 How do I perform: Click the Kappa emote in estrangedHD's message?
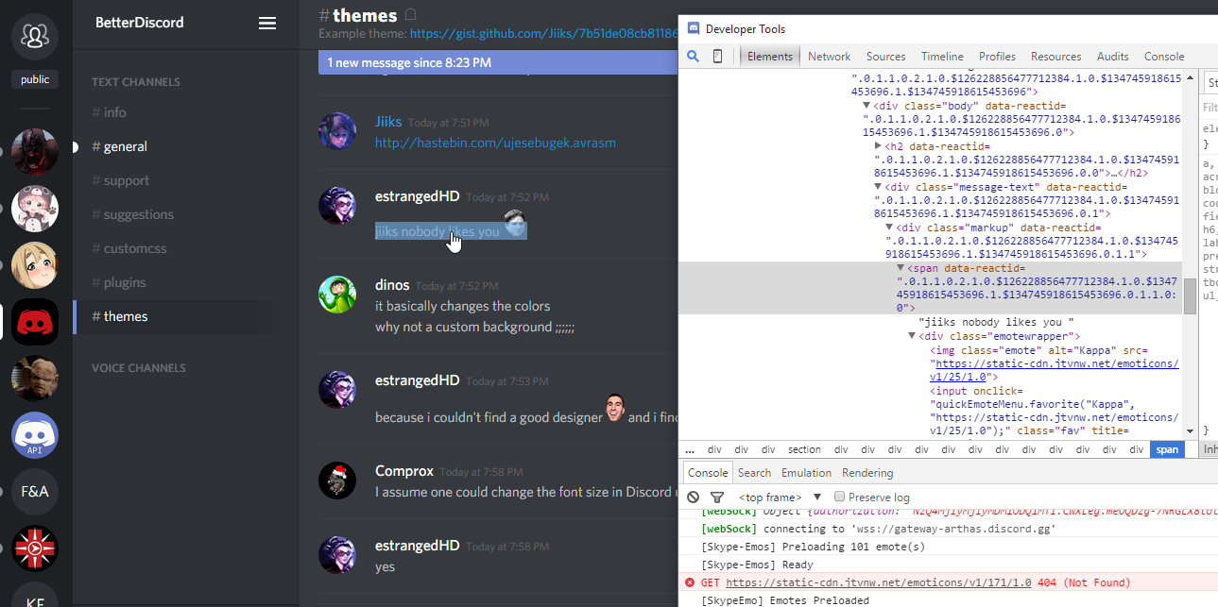[515, 224]
